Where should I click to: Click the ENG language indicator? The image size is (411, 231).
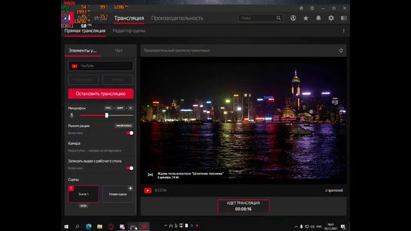tap(319, 227)
